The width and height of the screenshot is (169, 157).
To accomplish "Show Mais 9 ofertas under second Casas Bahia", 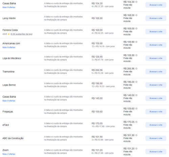I will (x=9, y=101).
